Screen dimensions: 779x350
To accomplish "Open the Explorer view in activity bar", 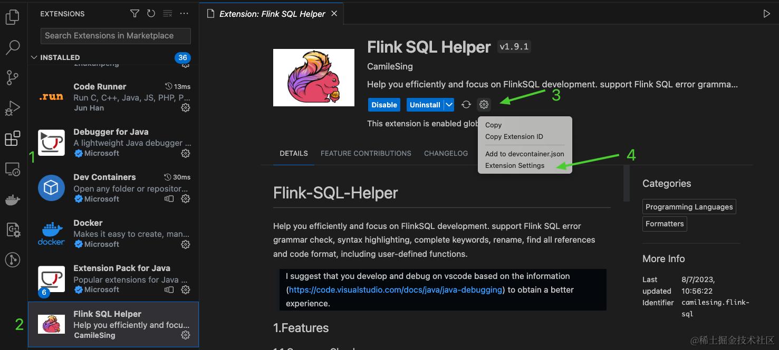I will click(12, 17).
